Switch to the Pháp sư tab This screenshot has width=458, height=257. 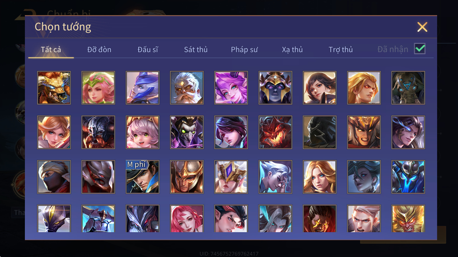(x=244, y=50)
